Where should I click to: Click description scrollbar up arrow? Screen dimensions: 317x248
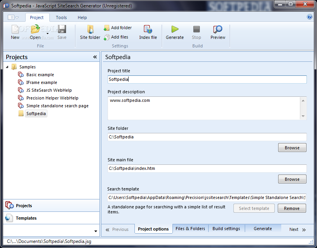(303, 101)
